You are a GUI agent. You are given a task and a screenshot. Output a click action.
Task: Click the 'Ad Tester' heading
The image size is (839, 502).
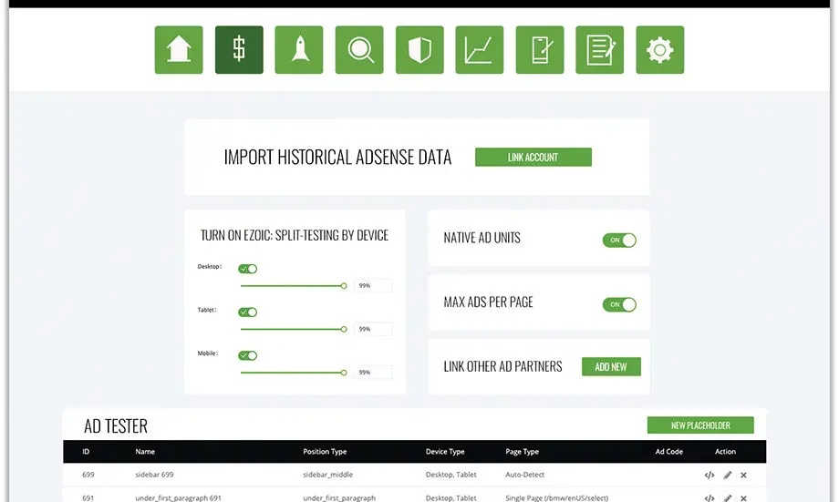tap(116, 426)
